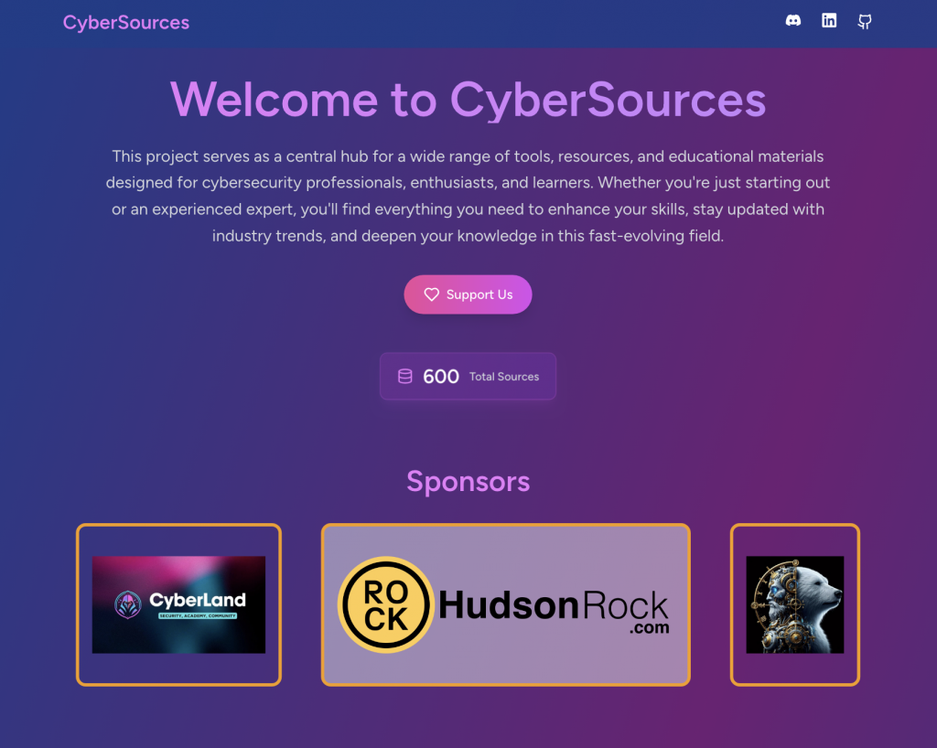Open the mechanical polar bear sponsor image
This screenshot has height=748, width=937.
point(795,604)
